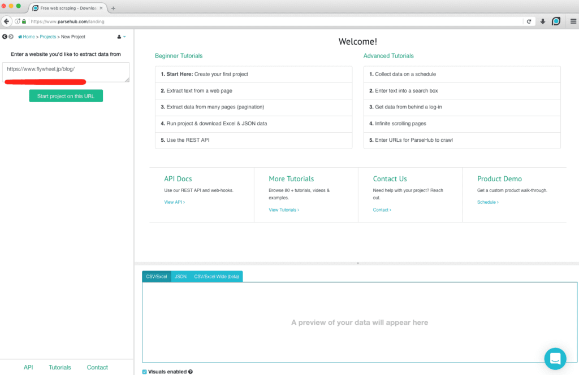Image resolution: width=579 pixels, height=375 pixels.
Task: Select the CSV/Excel Wide (beta) tab
Action: coord(216,276)
